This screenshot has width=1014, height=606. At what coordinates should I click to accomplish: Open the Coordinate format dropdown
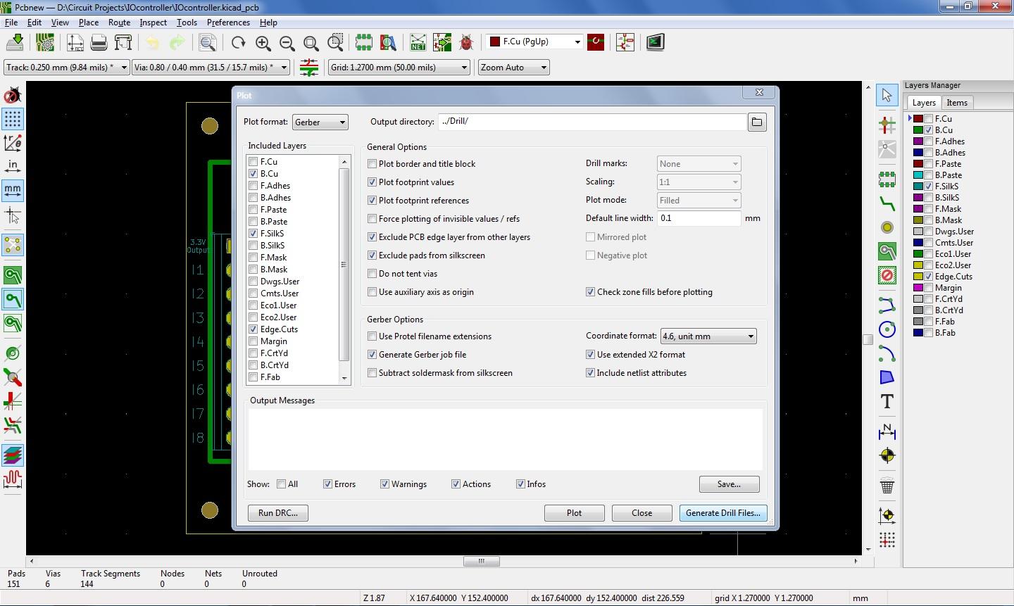[708, 336]
